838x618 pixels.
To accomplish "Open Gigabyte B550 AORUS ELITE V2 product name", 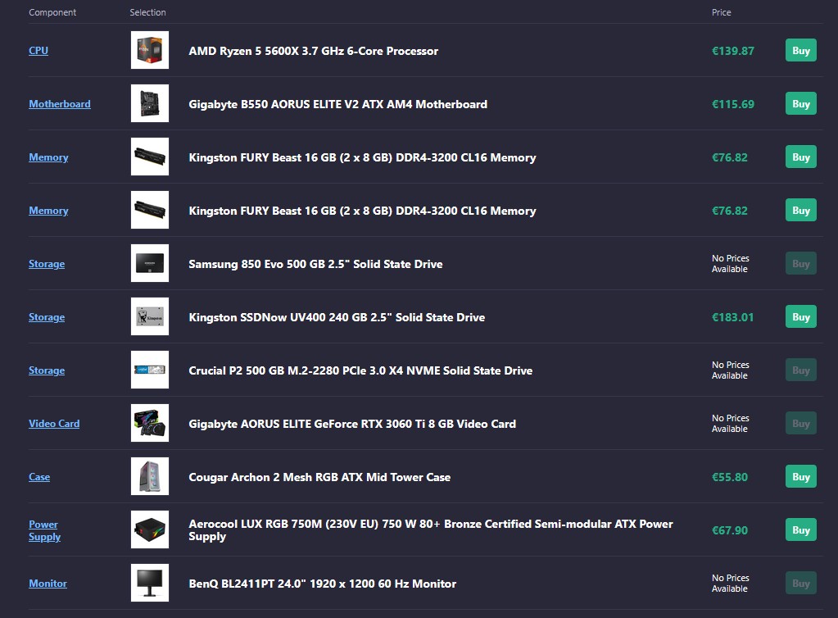I will 337,104.
